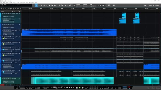Open the Edit panel button
This screenshot has width=161, height=90.
coord(148,88)
